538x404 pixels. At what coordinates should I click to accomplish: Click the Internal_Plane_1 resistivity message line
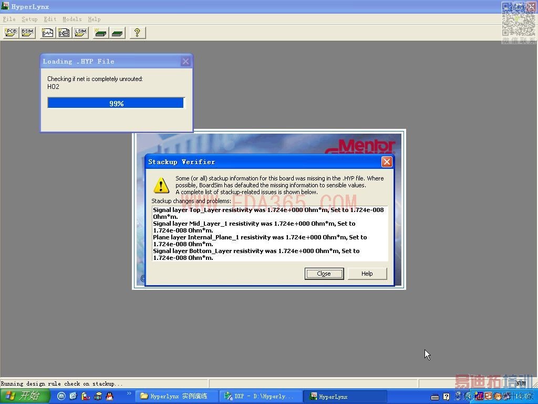pos(260,240)
